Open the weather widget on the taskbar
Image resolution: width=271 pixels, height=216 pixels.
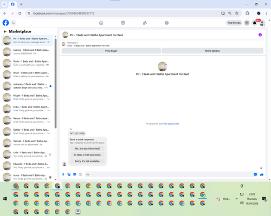(223, 199)
